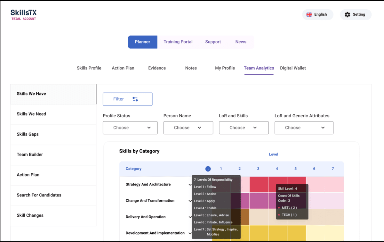384x242 pixels.
Task: Click the UK flag language icon
Action: (x=309, y=14)
